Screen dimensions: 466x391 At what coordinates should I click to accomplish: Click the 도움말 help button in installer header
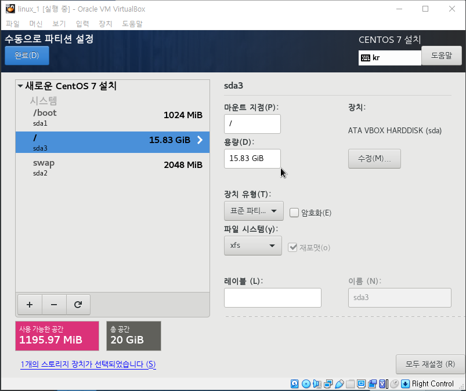pos(441,56)
